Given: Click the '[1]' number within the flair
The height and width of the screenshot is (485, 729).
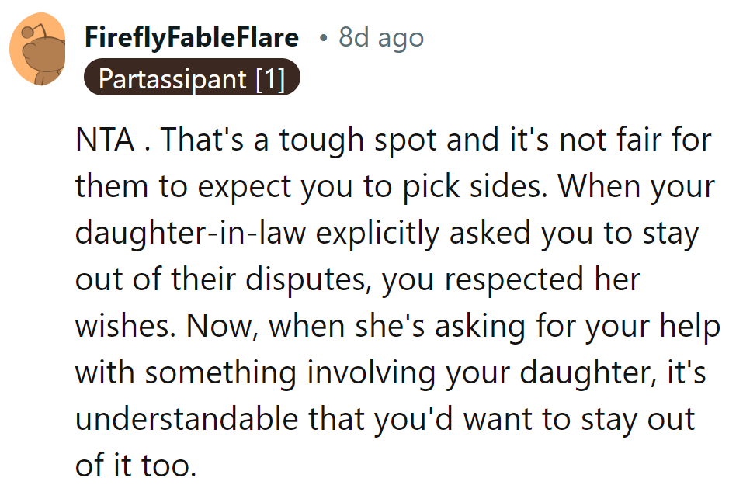Looking at the screenshot, I should tap(271, 78).
